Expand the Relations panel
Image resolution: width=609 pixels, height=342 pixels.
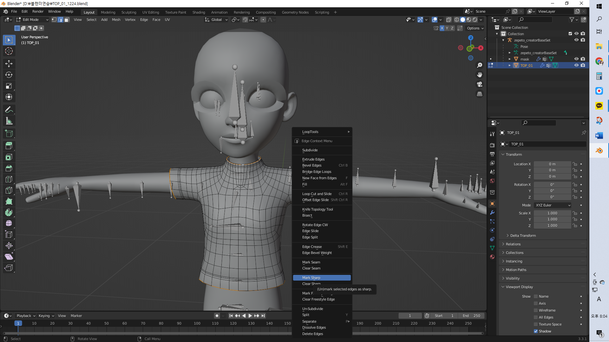click(513, 244)
